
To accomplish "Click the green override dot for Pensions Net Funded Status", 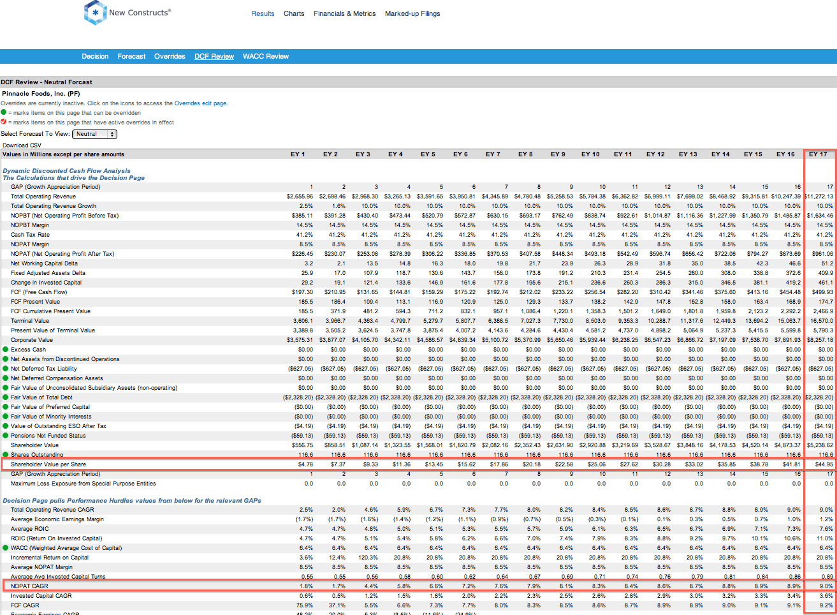I will 5,436.
